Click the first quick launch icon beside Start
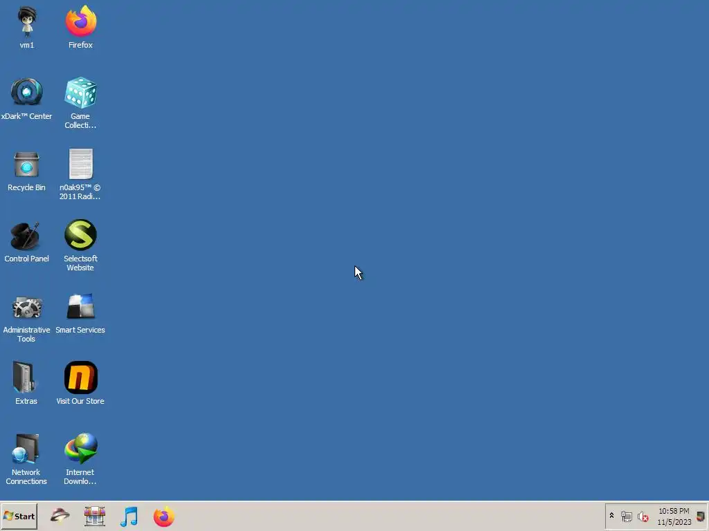This screenshot has height=531, width=709. click(x=60, y=516)
